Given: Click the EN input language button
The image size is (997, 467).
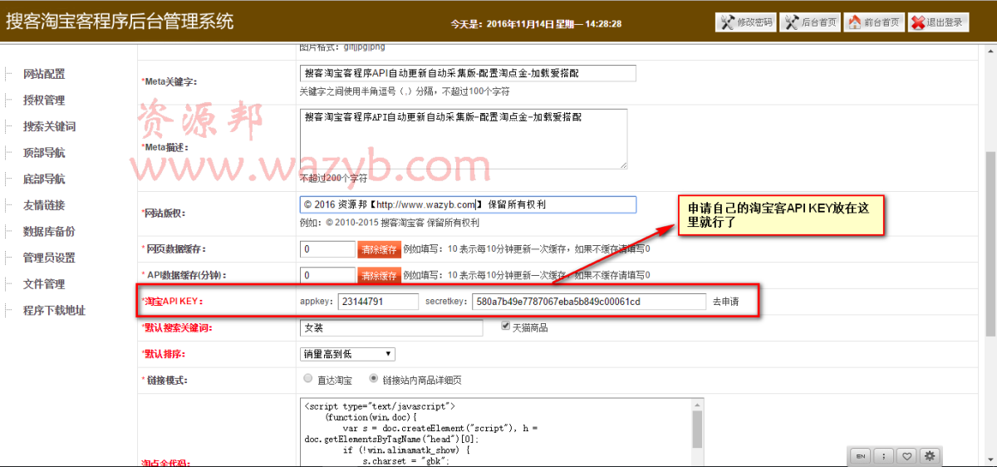Looking at the screenshot, I should pyautogui.click(x=862, y=455).
